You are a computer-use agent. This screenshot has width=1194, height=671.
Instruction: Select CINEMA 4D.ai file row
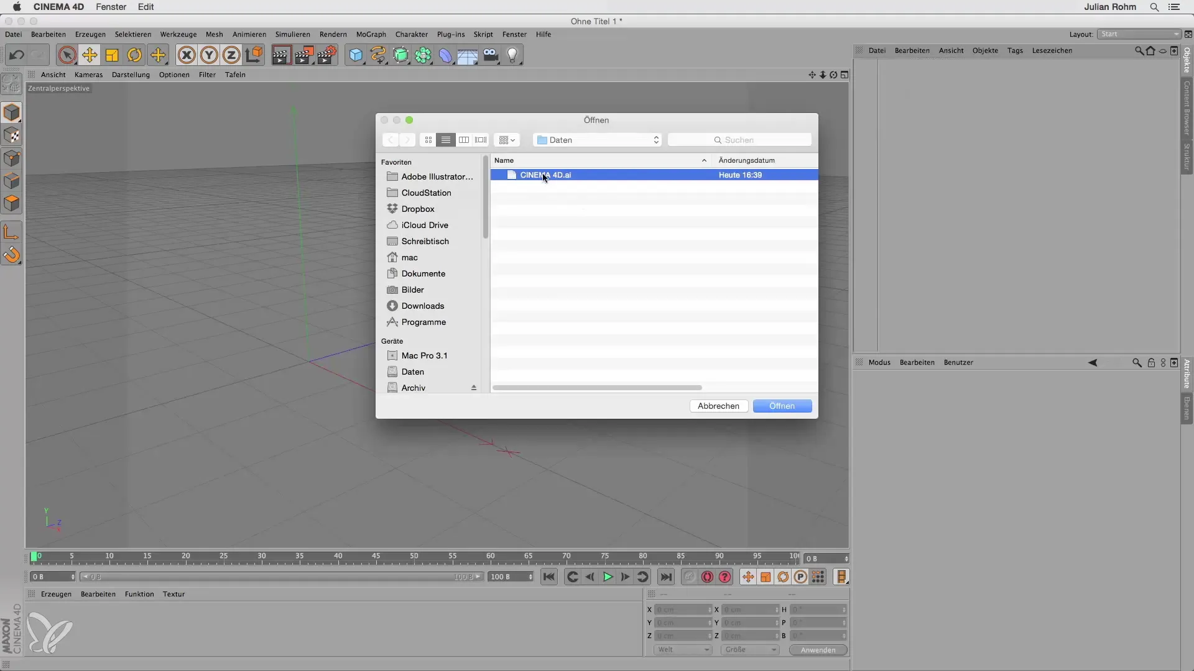click(654, 175)
